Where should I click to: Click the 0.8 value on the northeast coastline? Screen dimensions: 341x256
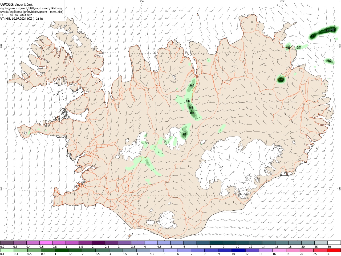click(x=288, y=48)
